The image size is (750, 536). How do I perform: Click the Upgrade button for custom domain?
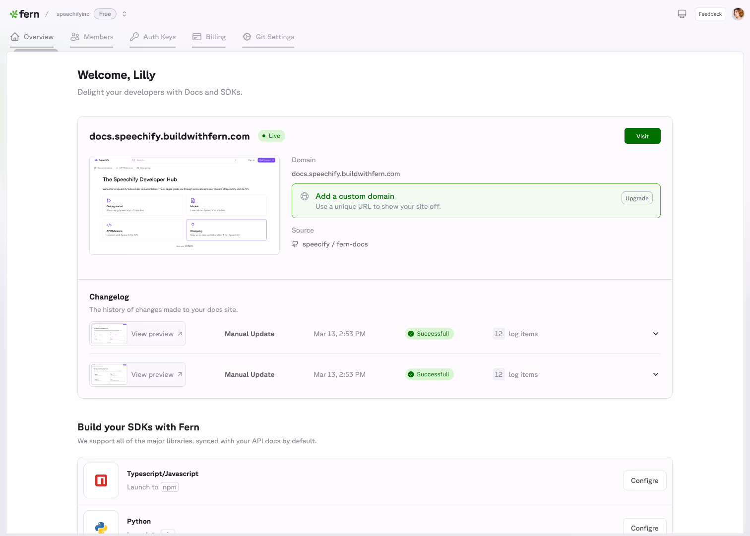(637, 198)
